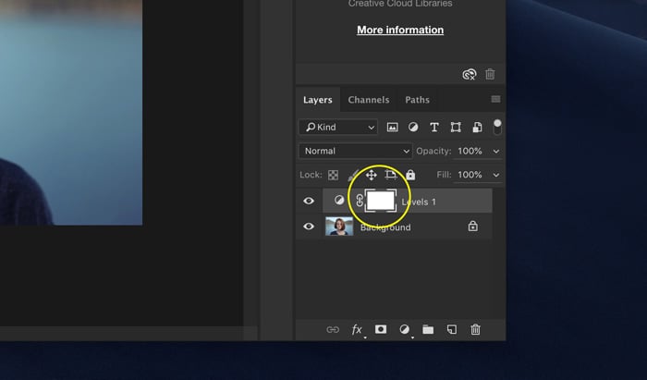647x380 pixels.
Task: Open the Fill slider dropdown arrow
Action: coord(496,176)
